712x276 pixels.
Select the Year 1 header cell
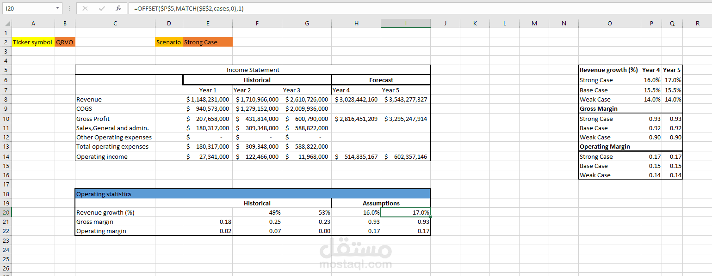coord(208,90)
